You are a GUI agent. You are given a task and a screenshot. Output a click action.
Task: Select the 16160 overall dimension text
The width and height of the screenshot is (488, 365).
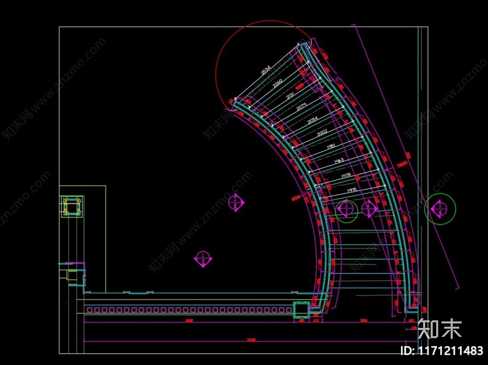[251, 340]
